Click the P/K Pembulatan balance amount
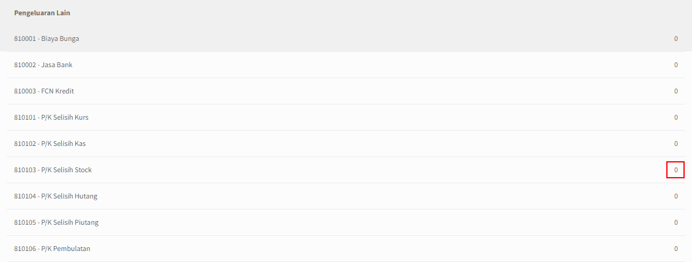The width and height of the screenshot is (692, 262). [675, 249]
